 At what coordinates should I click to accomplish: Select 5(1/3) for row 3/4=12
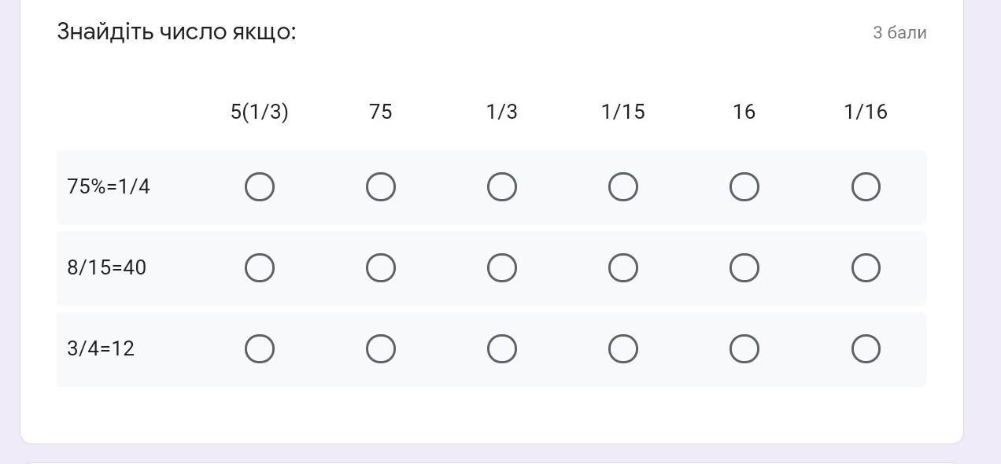coord(260,349)
